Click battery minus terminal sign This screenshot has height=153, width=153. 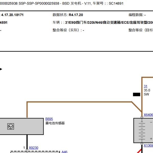coord(151,122)
